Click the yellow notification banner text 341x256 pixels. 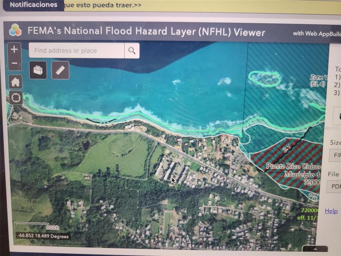coord(103,6)
